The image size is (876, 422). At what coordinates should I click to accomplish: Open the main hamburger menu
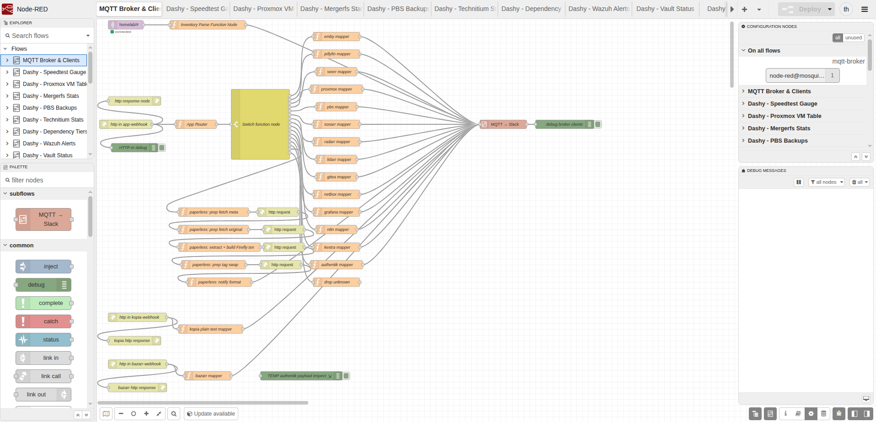pyautogui.click(x=865, y=9)
